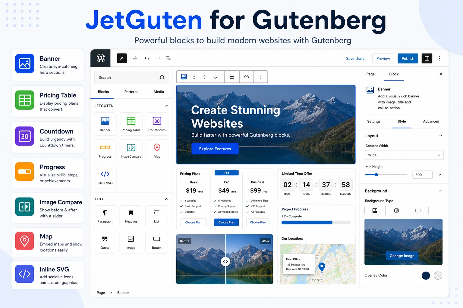Screen dimensions: 463x308
Task: Click the redo arrow icon
Action: click(x=158, y=58)
